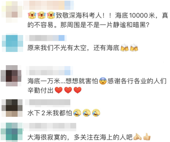Open the blurred username above the 原来我们不光有太空 comment
The height and width of the screenshot is (142, 170).
point(46,38)
